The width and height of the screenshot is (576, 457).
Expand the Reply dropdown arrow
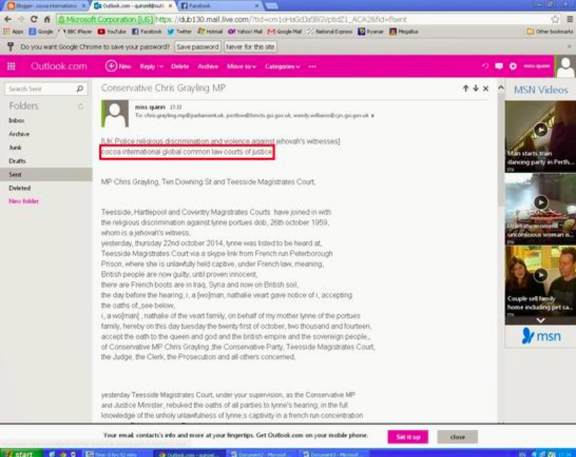click(x=161, y=67)
